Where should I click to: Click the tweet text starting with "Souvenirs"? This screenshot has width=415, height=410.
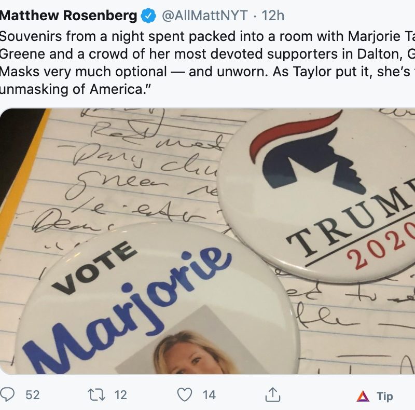point(156,37)
